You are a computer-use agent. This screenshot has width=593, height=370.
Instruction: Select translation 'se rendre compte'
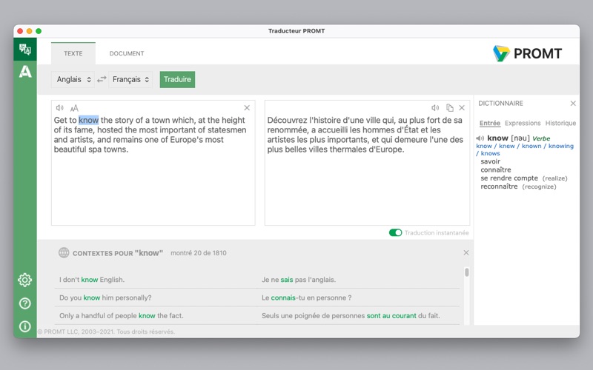[x=509, y=178]
